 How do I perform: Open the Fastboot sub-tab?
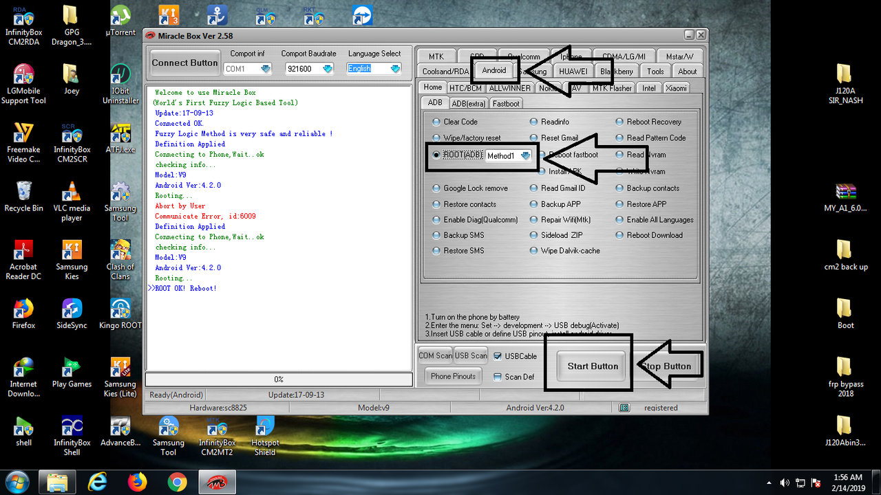click(506, 103)
